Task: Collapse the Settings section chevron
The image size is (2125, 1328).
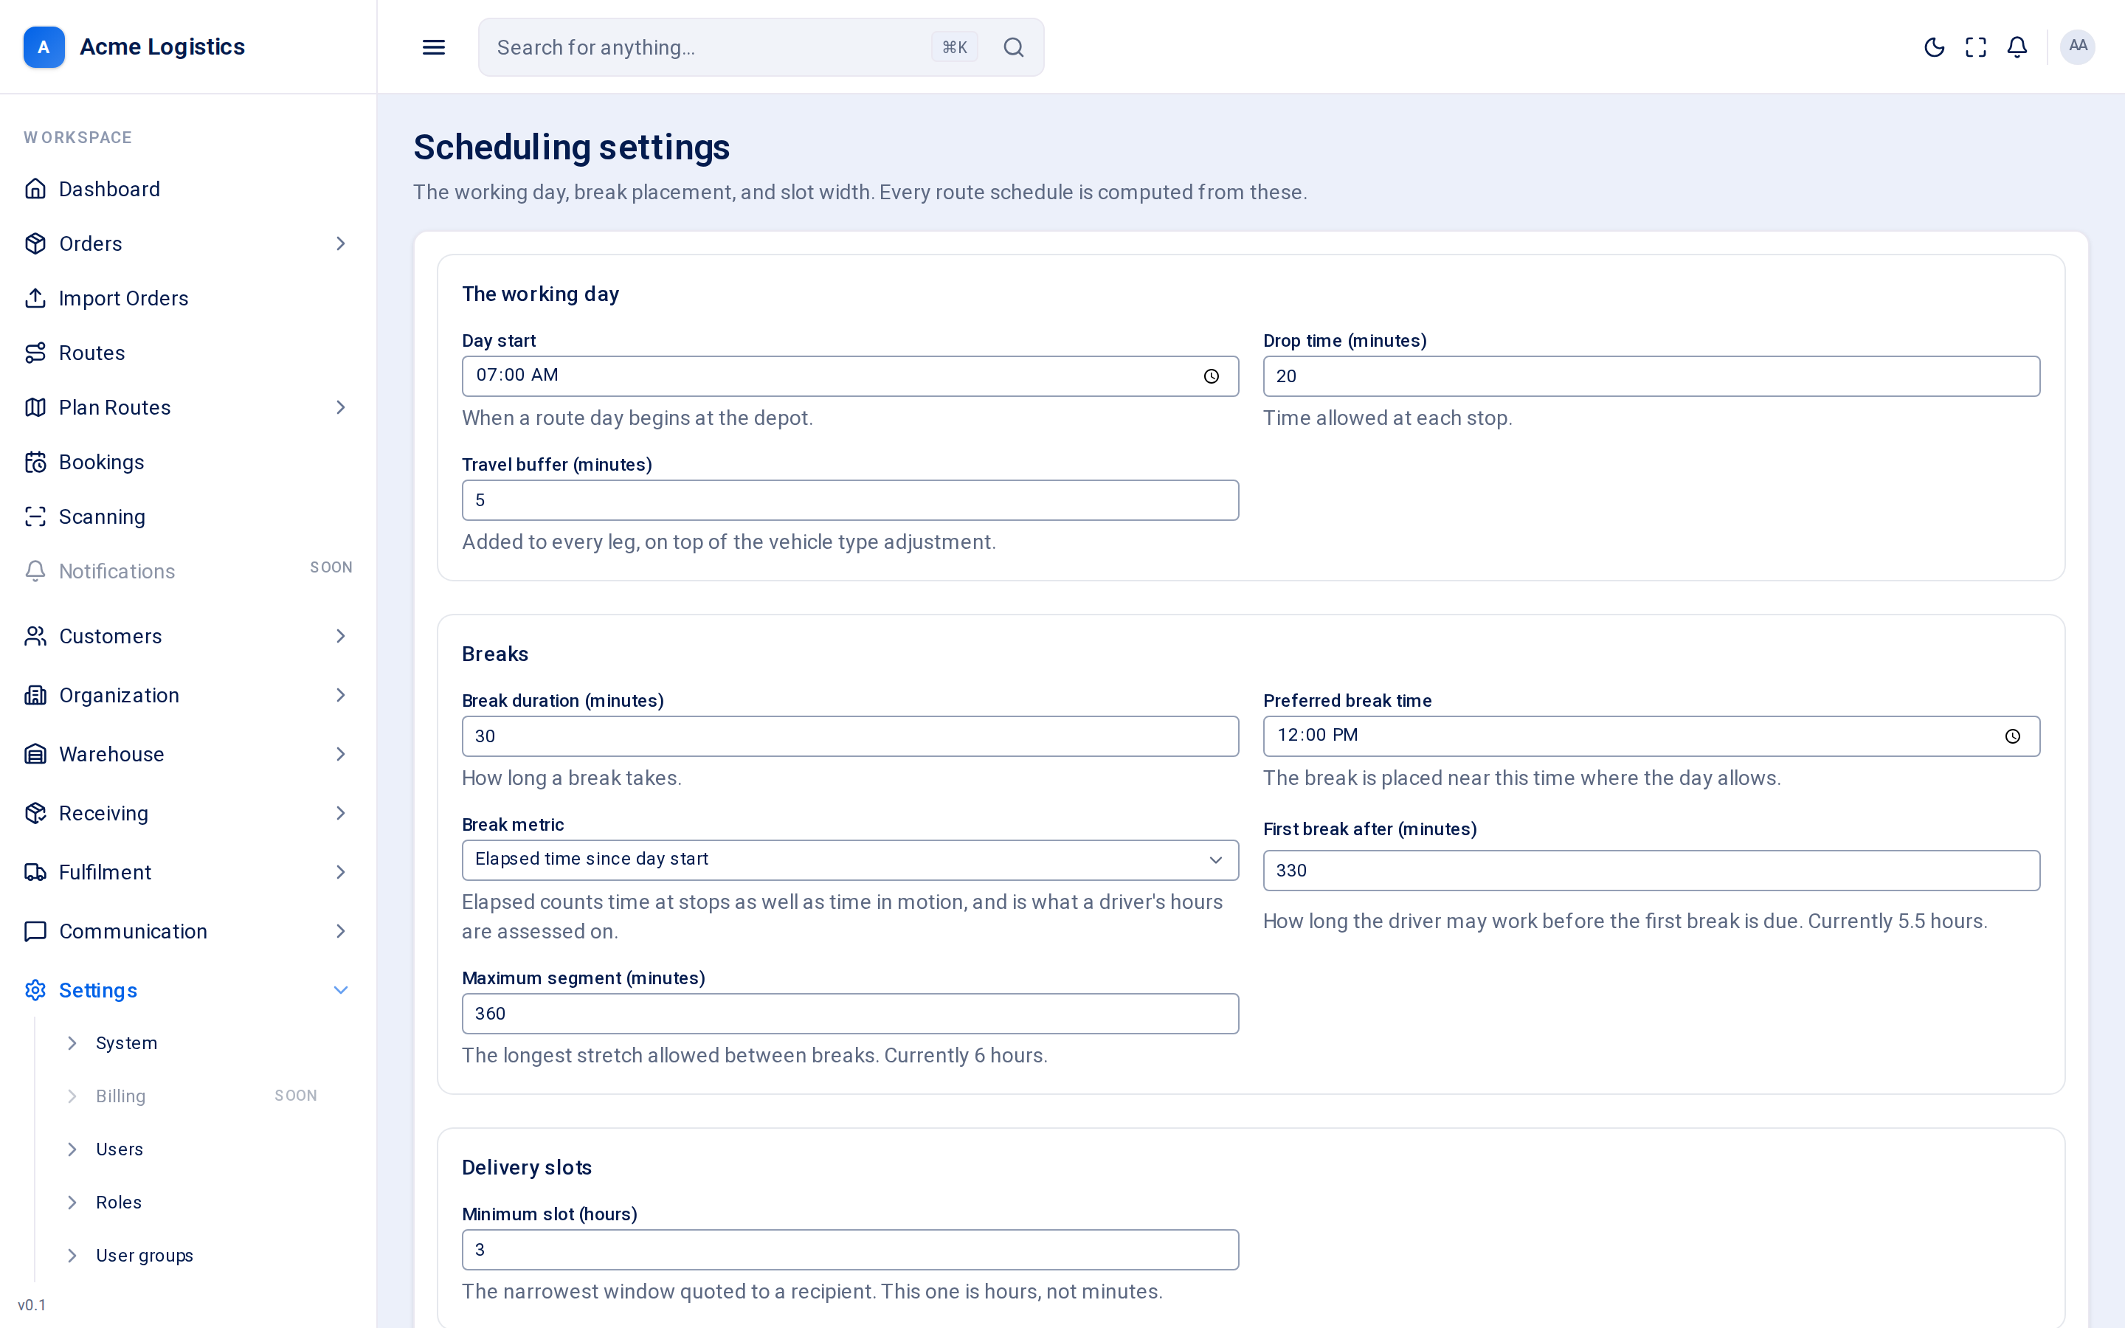Action: 341,990
